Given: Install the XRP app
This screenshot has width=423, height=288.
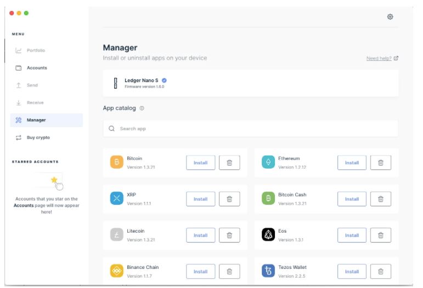Looking at the screenshot, I should click(x=200, y=199).
